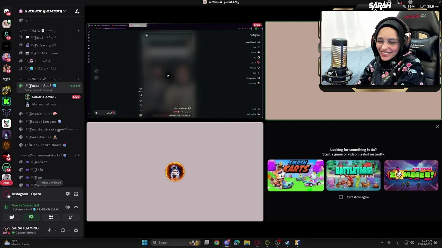Join the Gratic voice channel

(49, 114)
